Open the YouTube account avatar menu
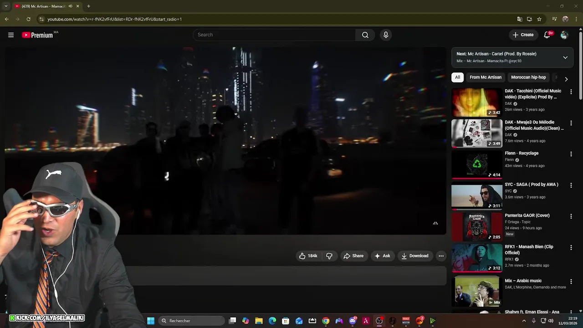 pyautogui.click(x=564, y=35)
